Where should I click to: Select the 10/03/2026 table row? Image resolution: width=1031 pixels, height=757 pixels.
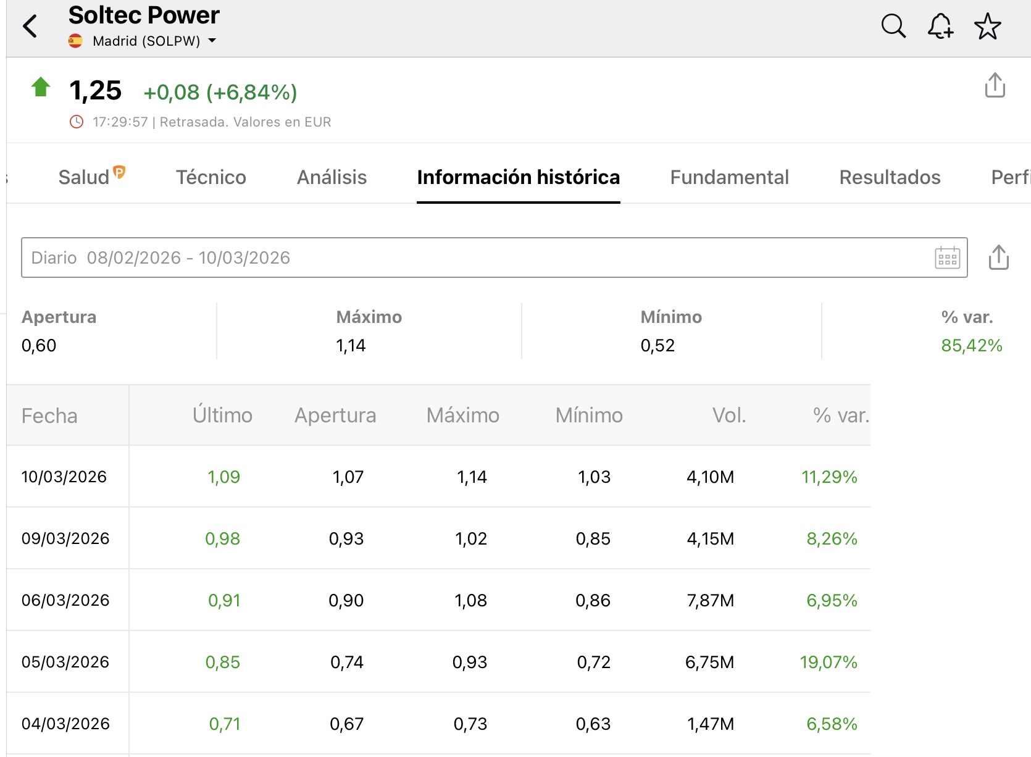[64, 477]
